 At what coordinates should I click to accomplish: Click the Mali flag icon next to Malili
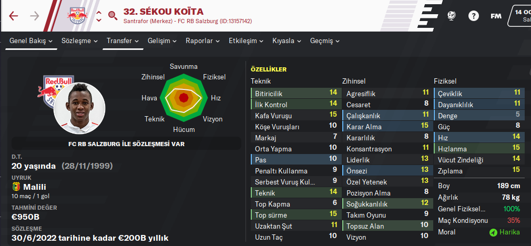[x=16, y=187]
